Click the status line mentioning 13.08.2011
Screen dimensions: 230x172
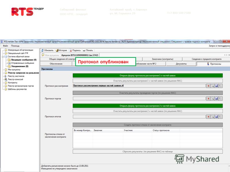[65, 166]
